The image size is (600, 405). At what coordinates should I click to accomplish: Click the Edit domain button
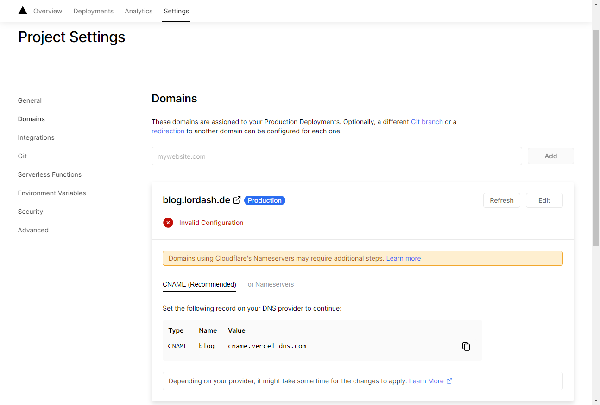click(x=544, y=200)
